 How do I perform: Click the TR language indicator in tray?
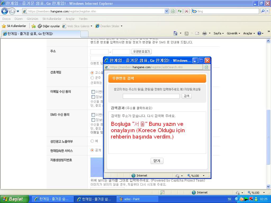point(229,199)
